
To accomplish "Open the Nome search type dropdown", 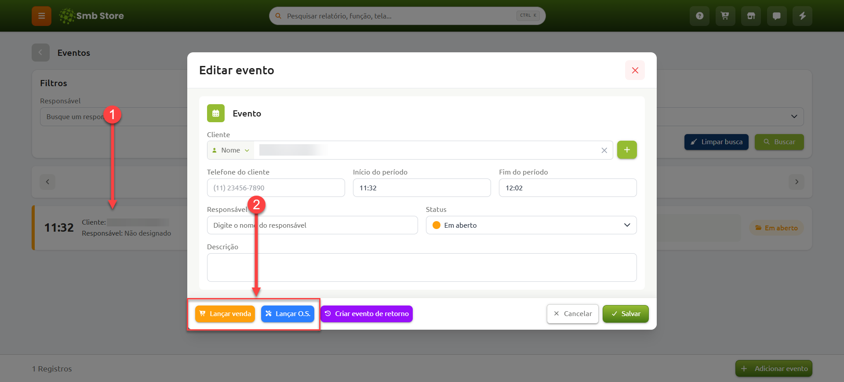I will point(231,150).
